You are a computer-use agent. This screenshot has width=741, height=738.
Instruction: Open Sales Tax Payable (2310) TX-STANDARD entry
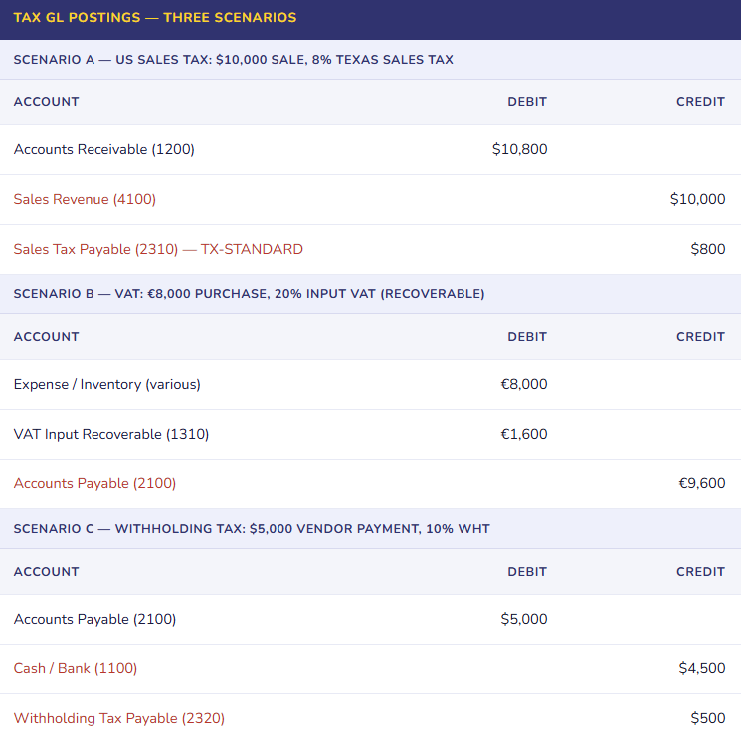[158, 249]
